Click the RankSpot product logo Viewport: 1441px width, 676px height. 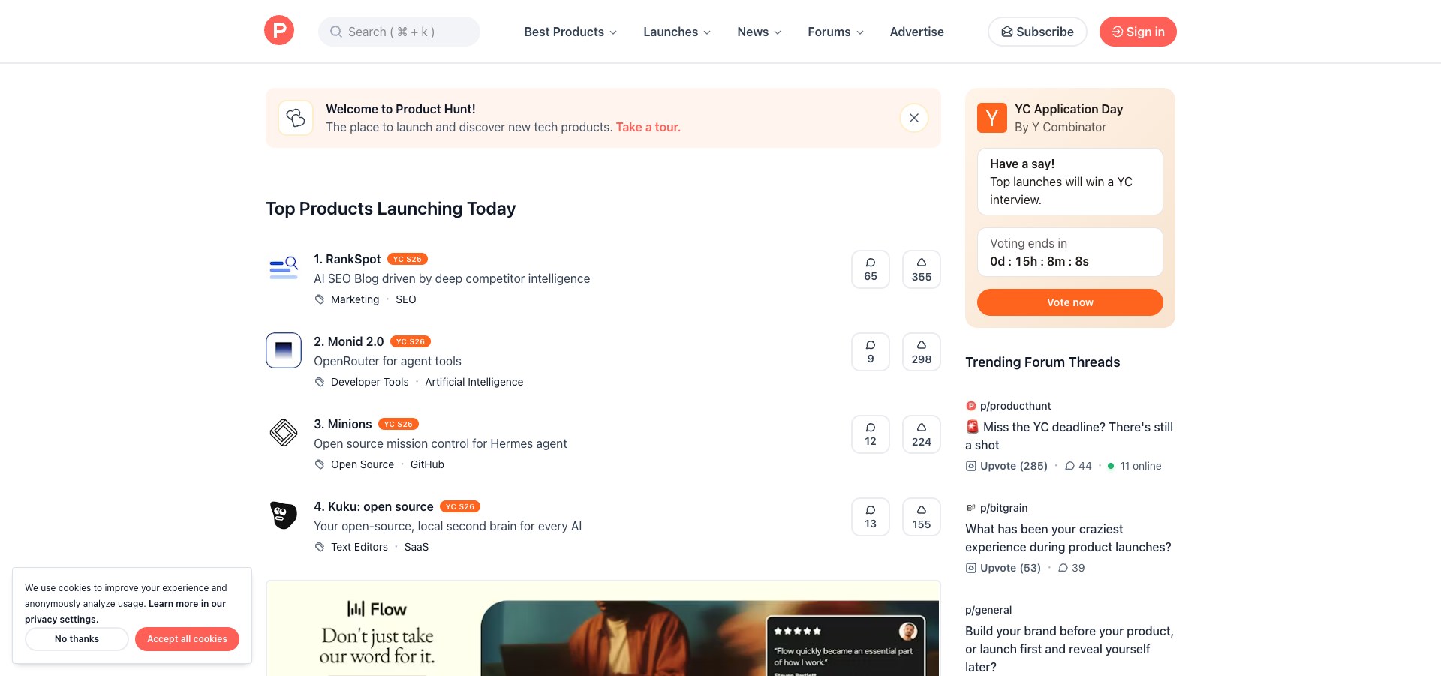(x=284, y=268)
